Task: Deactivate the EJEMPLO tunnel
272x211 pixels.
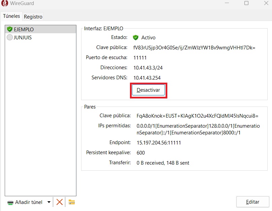Action: coord(148,90)
